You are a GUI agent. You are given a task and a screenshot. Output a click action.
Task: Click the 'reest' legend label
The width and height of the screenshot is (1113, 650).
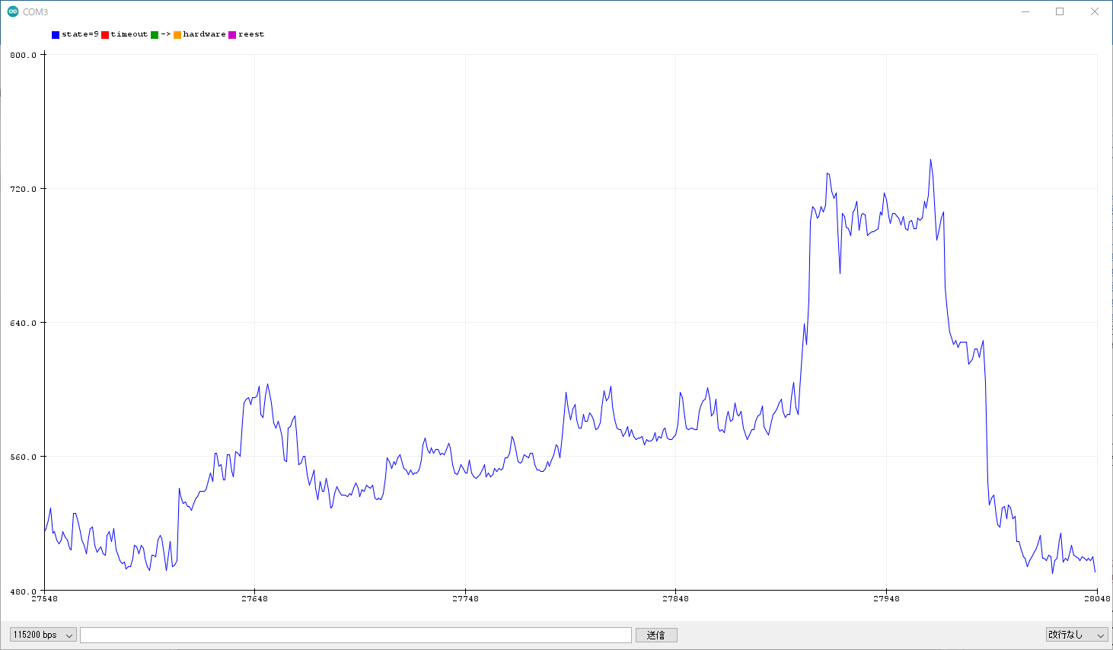pyautogui.click(x=251, y=34)
